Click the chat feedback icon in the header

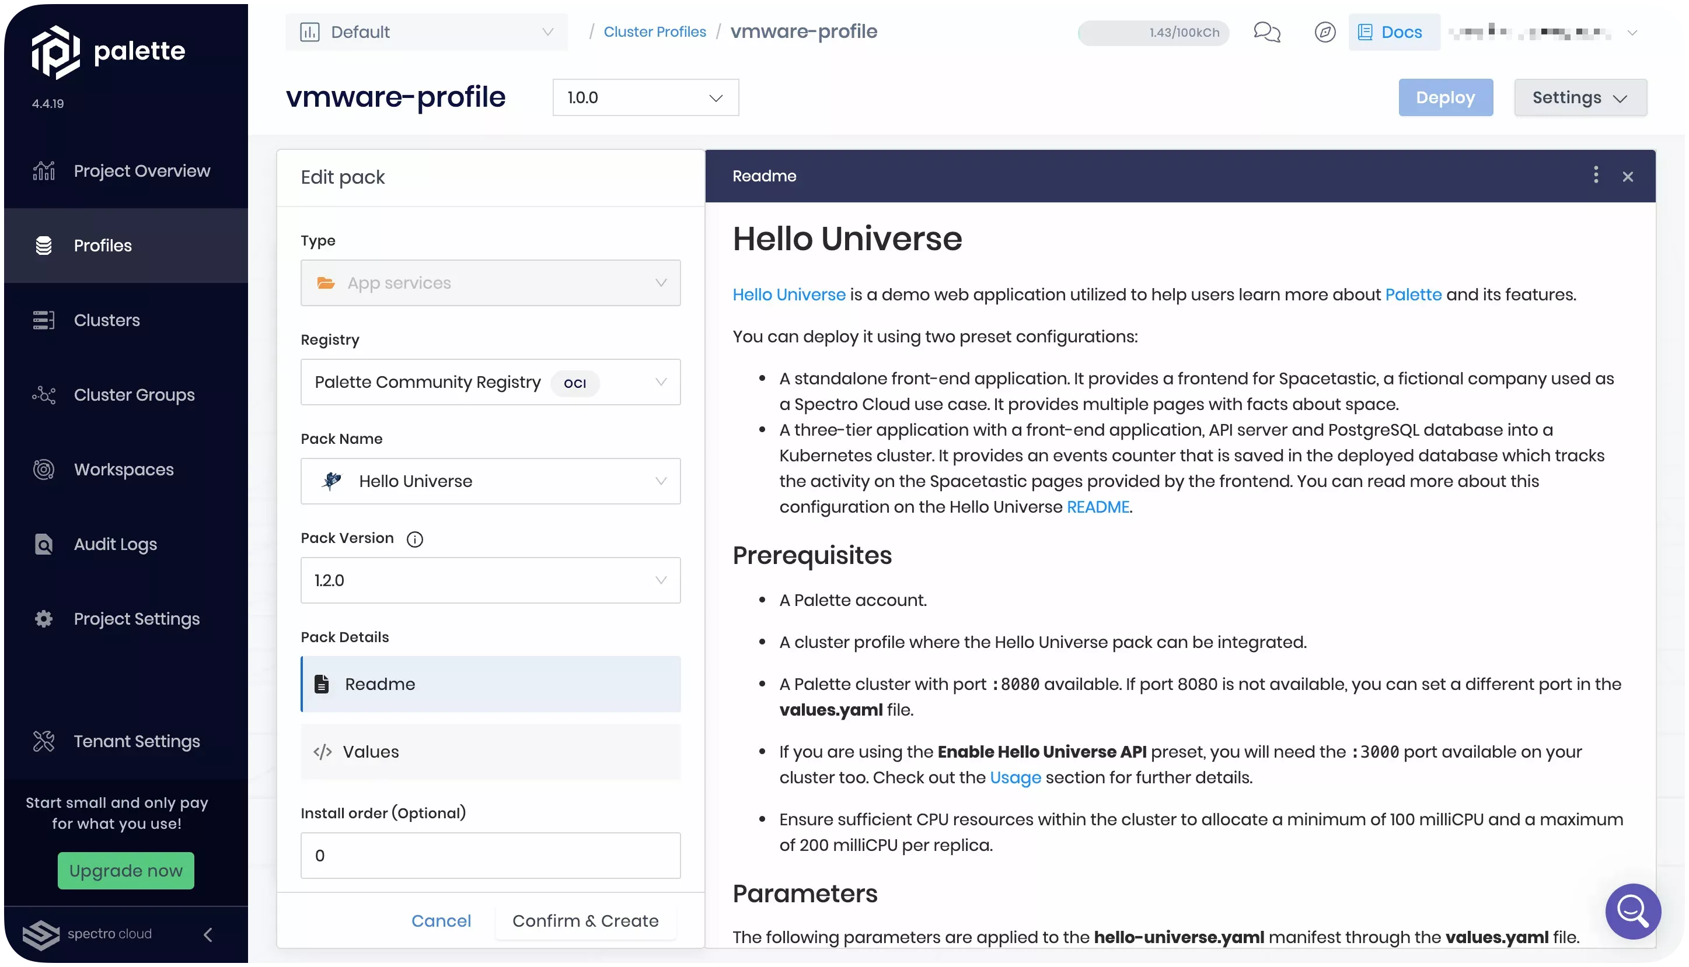tap(1266, 31)
